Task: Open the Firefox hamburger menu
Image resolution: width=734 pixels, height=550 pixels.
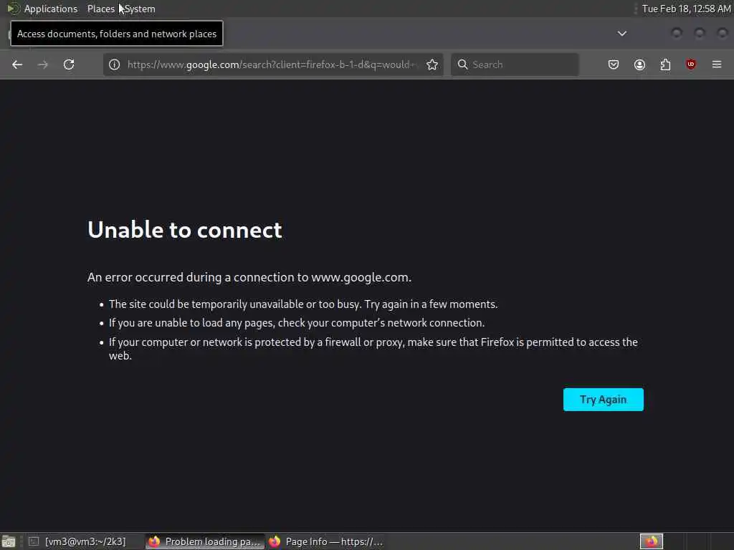Action: pyautogui.click(x=717, y=64)
